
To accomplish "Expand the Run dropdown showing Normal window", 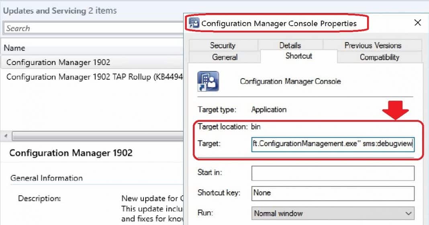I will pos(333,213).
